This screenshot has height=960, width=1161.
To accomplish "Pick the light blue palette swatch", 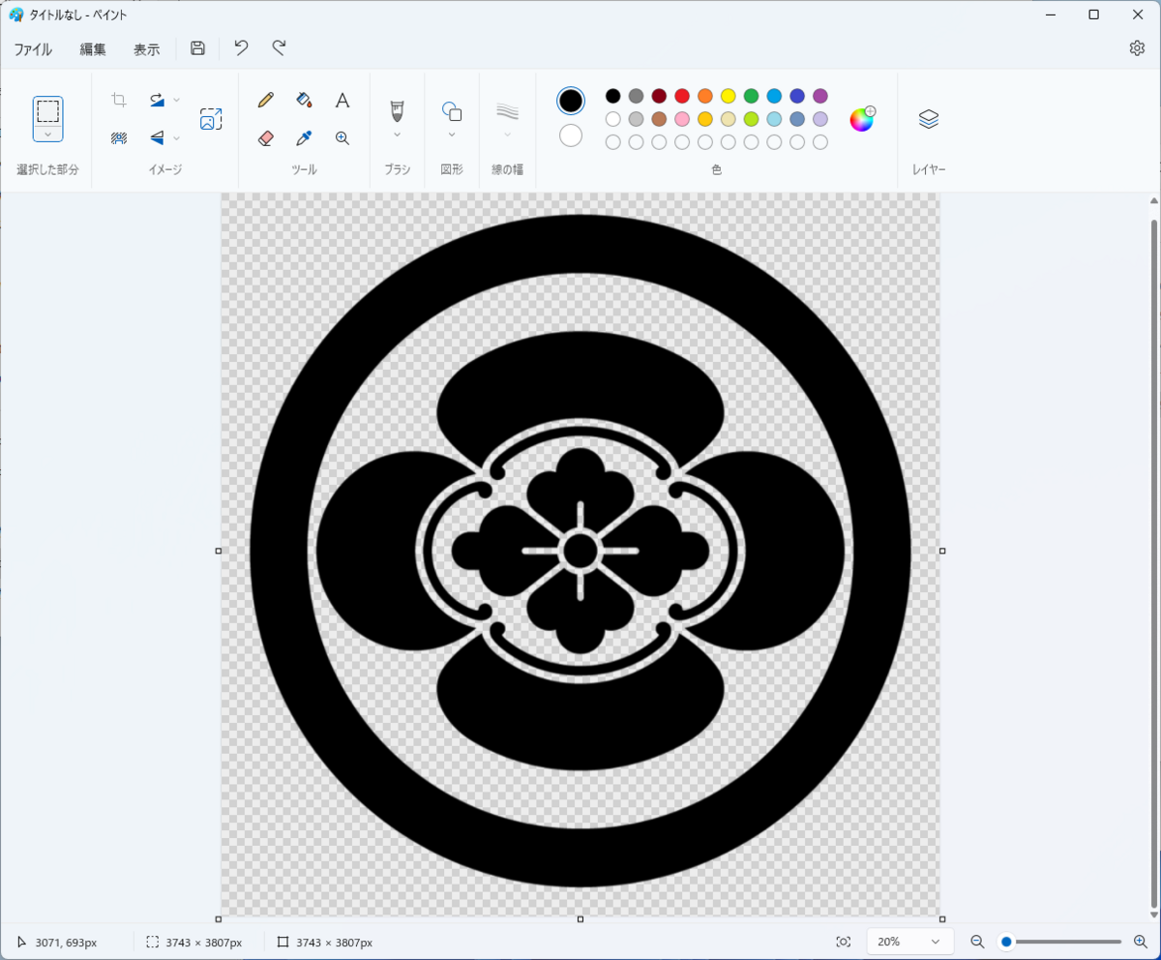I will coord(774,96).
